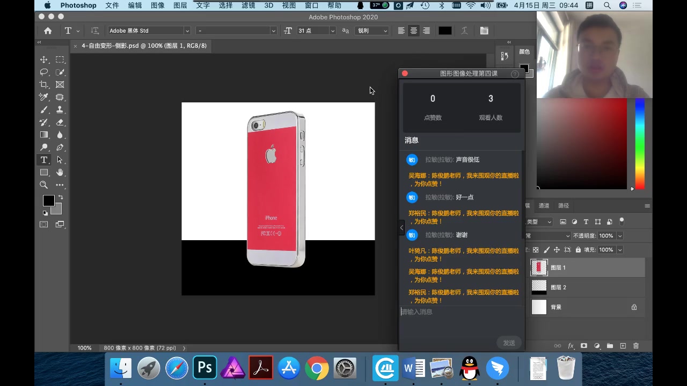Open the 窗口 menu

[x=311, y=5]
